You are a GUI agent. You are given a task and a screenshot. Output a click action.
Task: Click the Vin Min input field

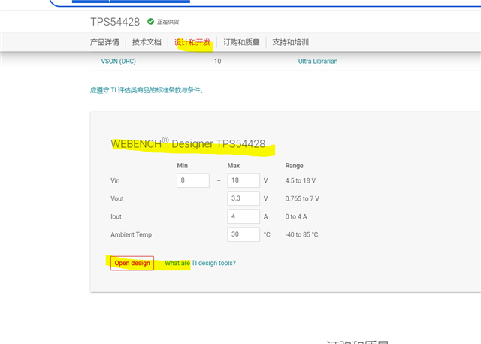(193, 180)
